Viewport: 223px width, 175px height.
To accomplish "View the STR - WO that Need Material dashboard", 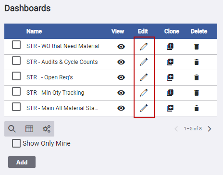I will tap(121, 47).
